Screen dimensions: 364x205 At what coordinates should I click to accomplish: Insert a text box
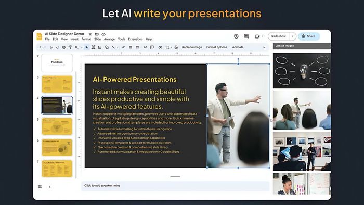tap(93, 47)
